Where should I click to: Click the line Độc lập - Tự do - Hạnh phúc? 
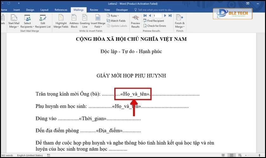pyautogui.click(x=131, y=51)
